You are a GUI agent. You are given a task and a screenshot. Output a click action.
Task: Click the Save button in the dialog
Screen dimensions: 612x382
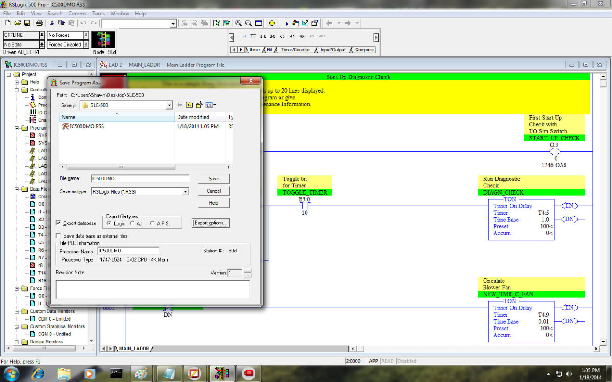point(214,179)
